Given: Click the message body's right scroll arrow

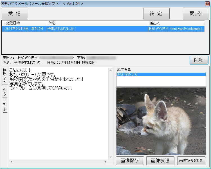Looking at the screenshot, I should coord(106,162).
